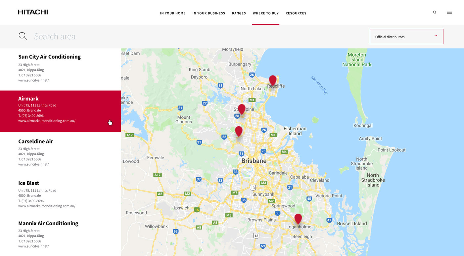
Task: Click the Hitachi logo
Action: [x=33, y=12]
